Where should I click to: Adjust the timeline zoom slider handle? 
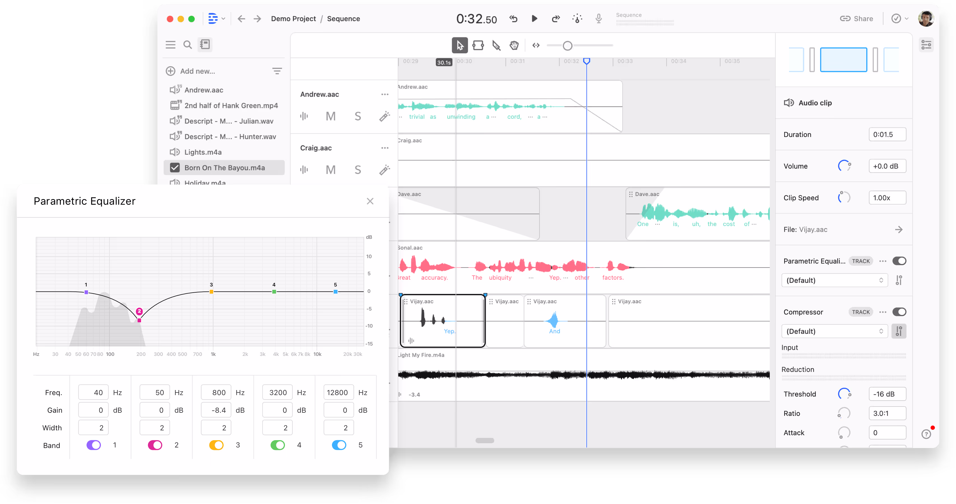pos(567,46)
